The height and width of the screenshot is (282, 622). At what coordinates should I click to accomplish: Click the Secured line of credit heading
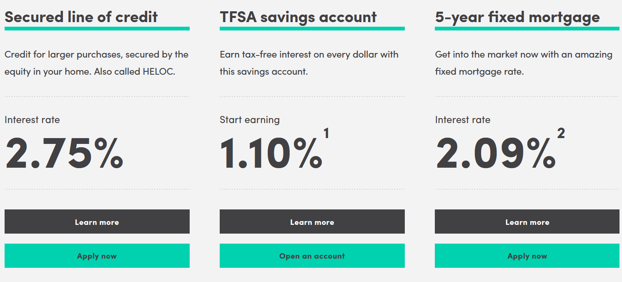(x=81, y=17)
